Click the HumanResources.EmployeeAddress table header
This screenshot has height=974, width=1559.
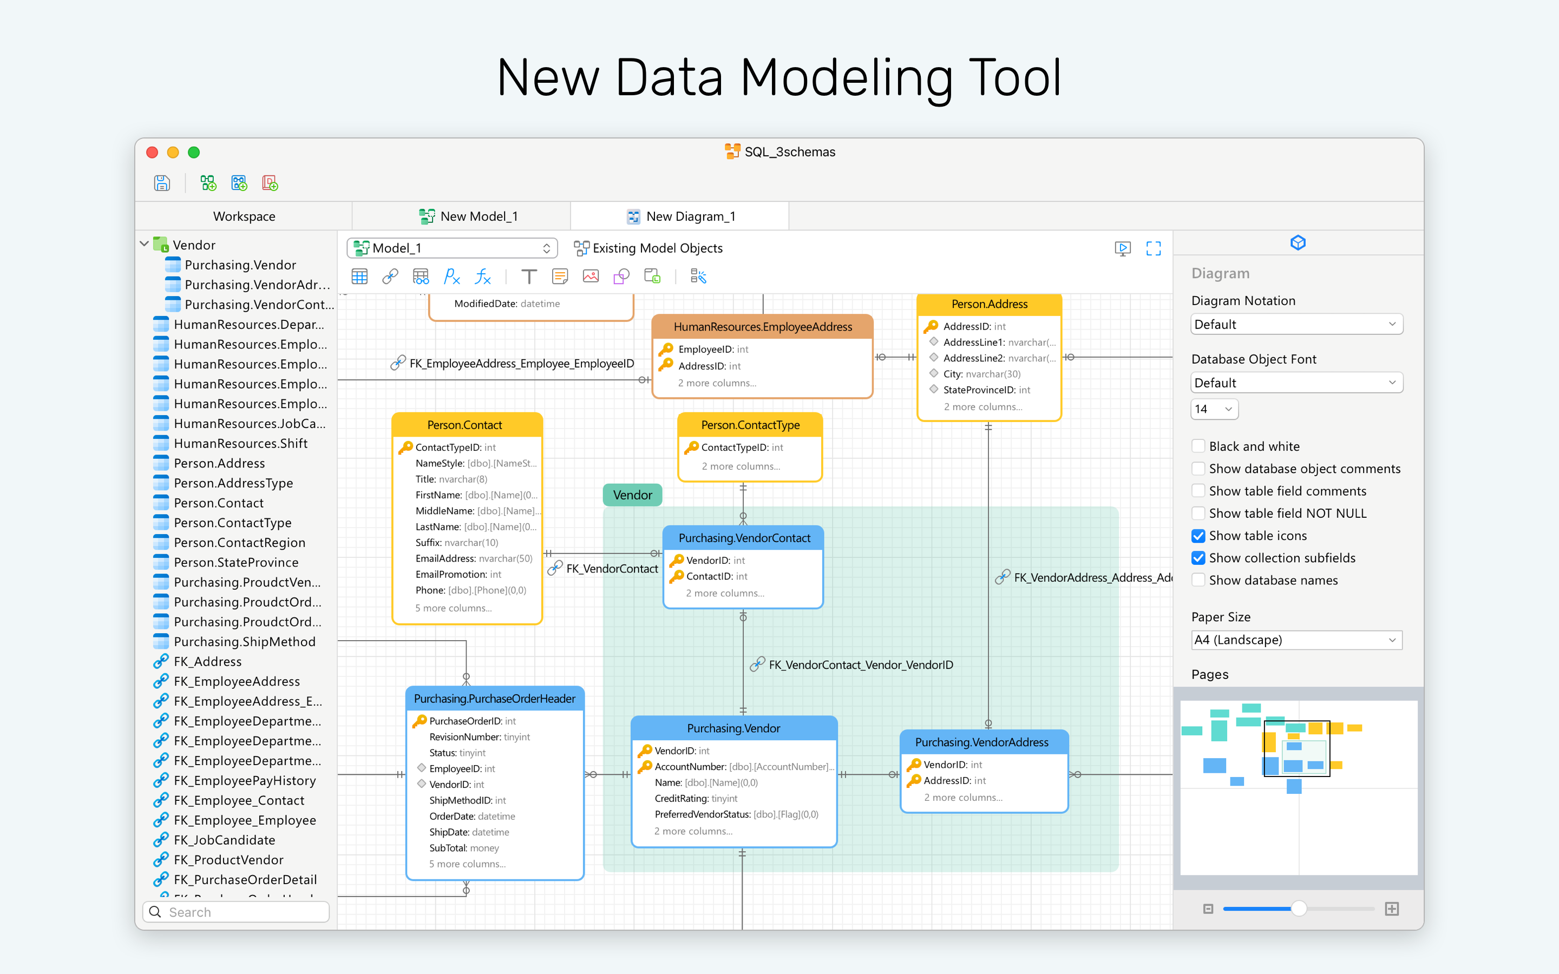[x=763, y=327]
